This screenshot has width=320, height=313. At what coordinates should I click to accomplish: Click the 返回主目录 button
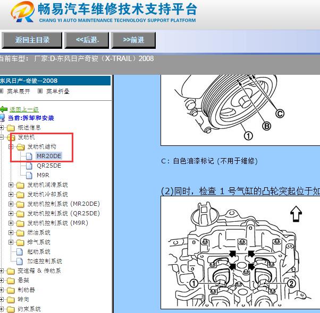pos(32,40)
